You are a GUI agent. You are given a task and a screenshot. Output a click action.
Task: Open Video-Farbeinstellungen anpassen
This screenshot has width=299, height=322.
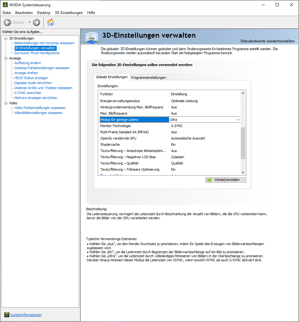pyautogui.click(x=40, y=108)
